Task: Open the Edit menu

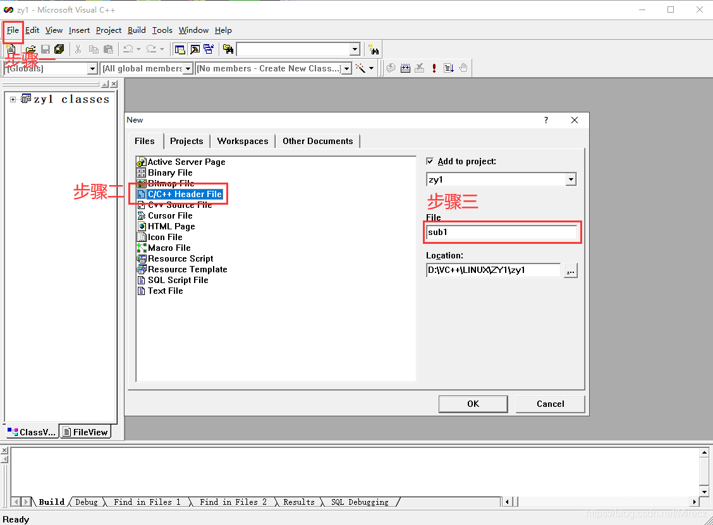Action: (32, 30)
